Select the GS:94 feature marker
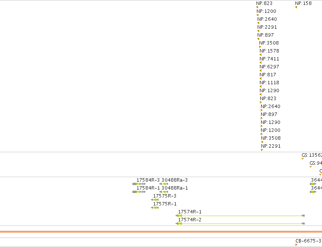 pos(311,167)
